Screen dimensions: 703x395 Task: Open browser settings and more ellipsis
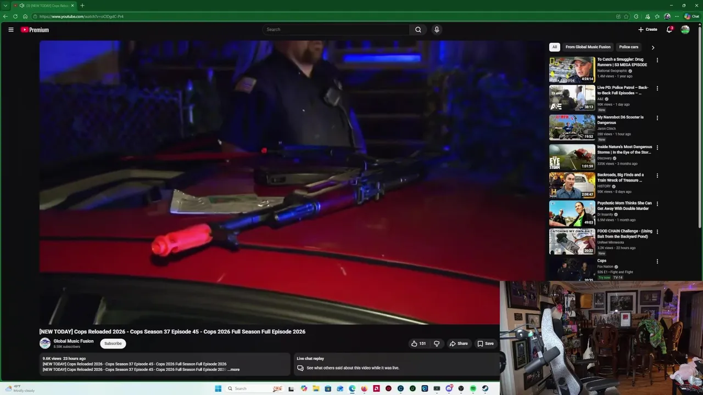(x=677, y=16)
